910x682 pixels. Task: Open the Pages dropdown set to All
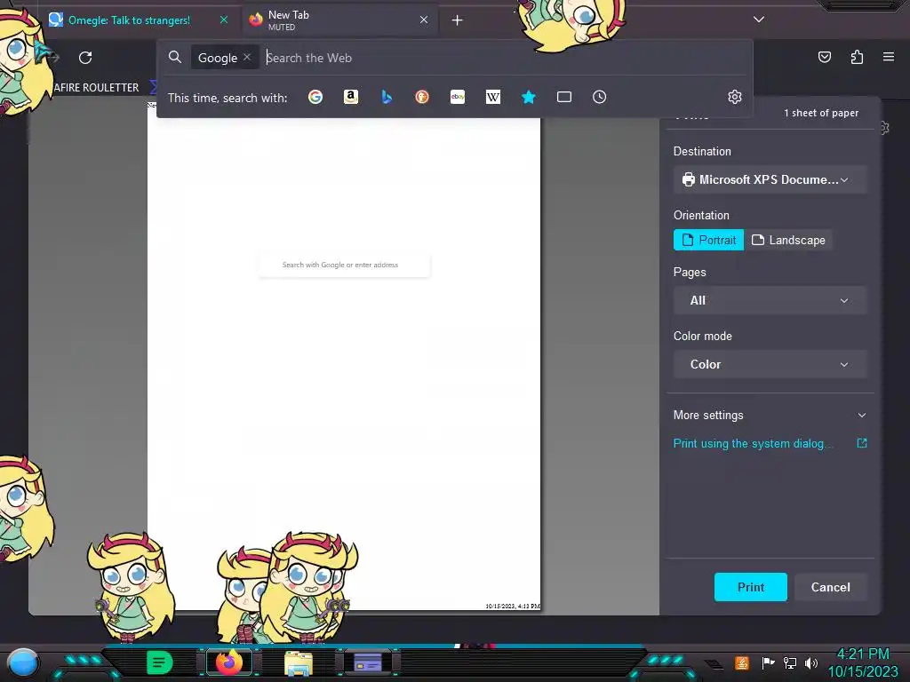[770, 300]
